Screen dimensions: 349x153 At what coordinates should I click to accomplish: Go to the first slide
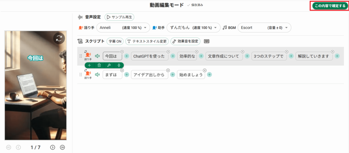[x=9, y=147]
